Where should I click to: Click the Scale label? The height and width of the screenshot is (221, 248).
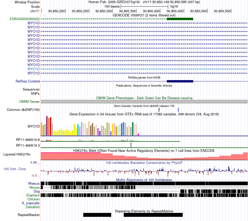pos(35,7)
